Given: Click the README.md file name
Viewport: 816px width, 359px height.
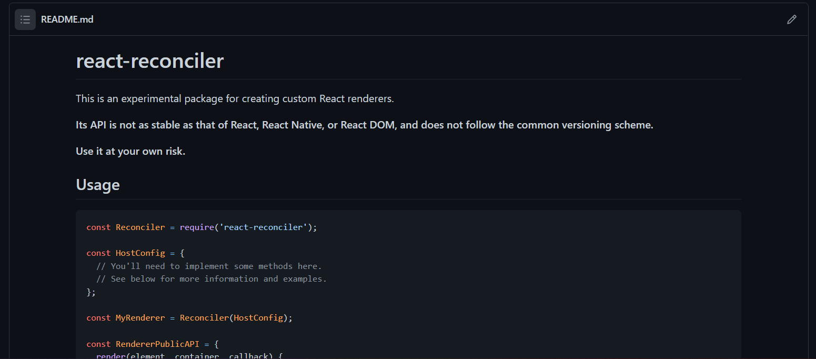Looking at the screenshot, I should [x=67, y=19].
